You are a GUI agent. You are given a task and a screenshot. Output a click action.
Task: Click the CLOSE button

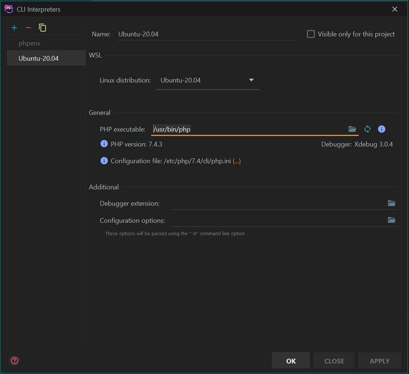pos(334,361)
